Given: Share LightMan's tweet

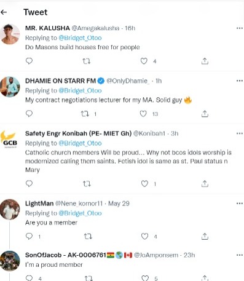Looking at the screenshot, I should (x=205, y=236).
